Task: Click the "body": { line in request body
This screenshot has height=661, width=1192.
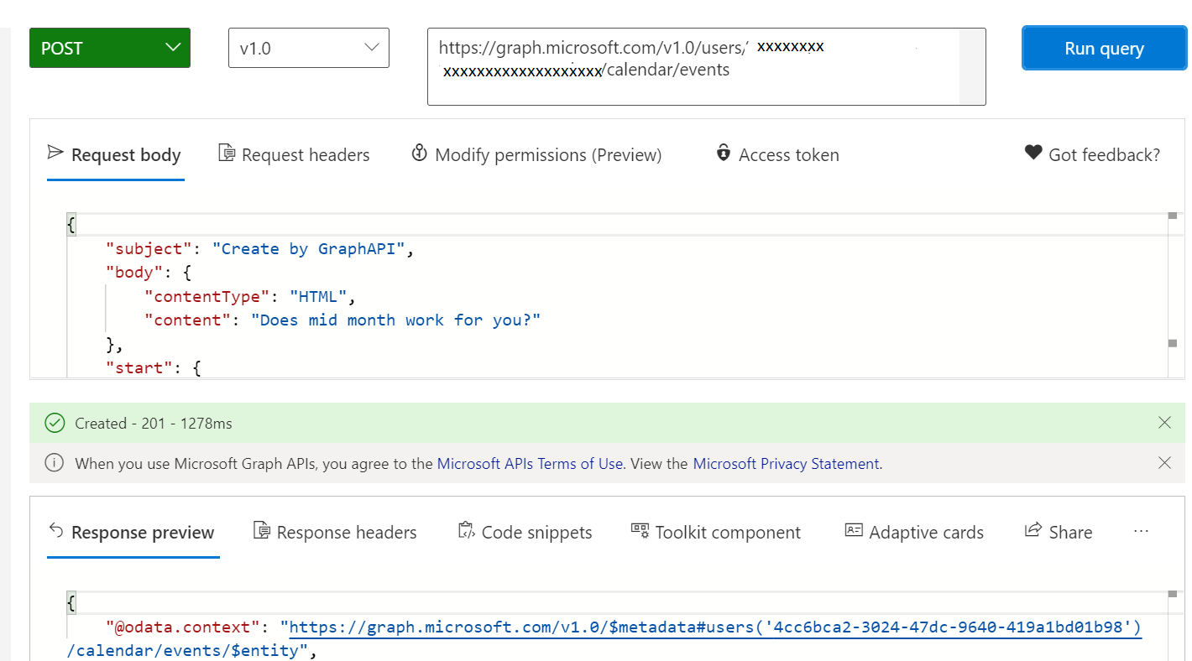Action: (x=148, y=273)
